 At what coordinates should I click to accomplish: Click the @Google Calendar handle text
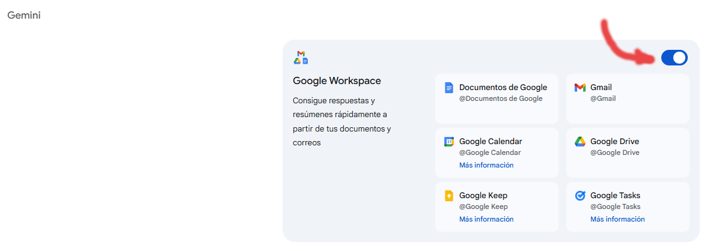tap(490, 153)
